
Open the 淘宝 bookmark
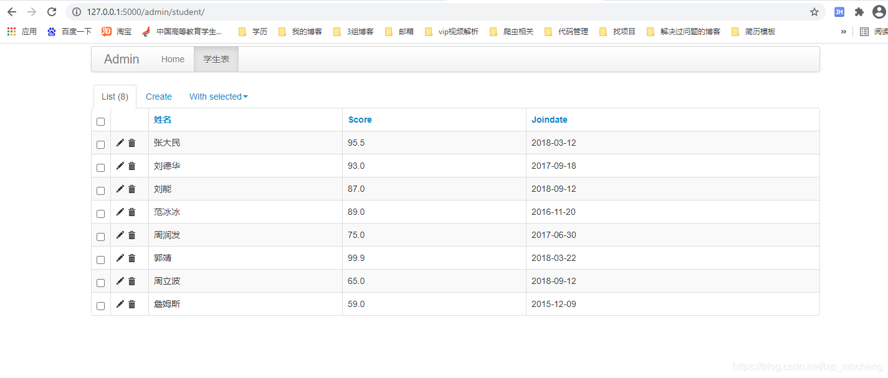pos(117,31)
